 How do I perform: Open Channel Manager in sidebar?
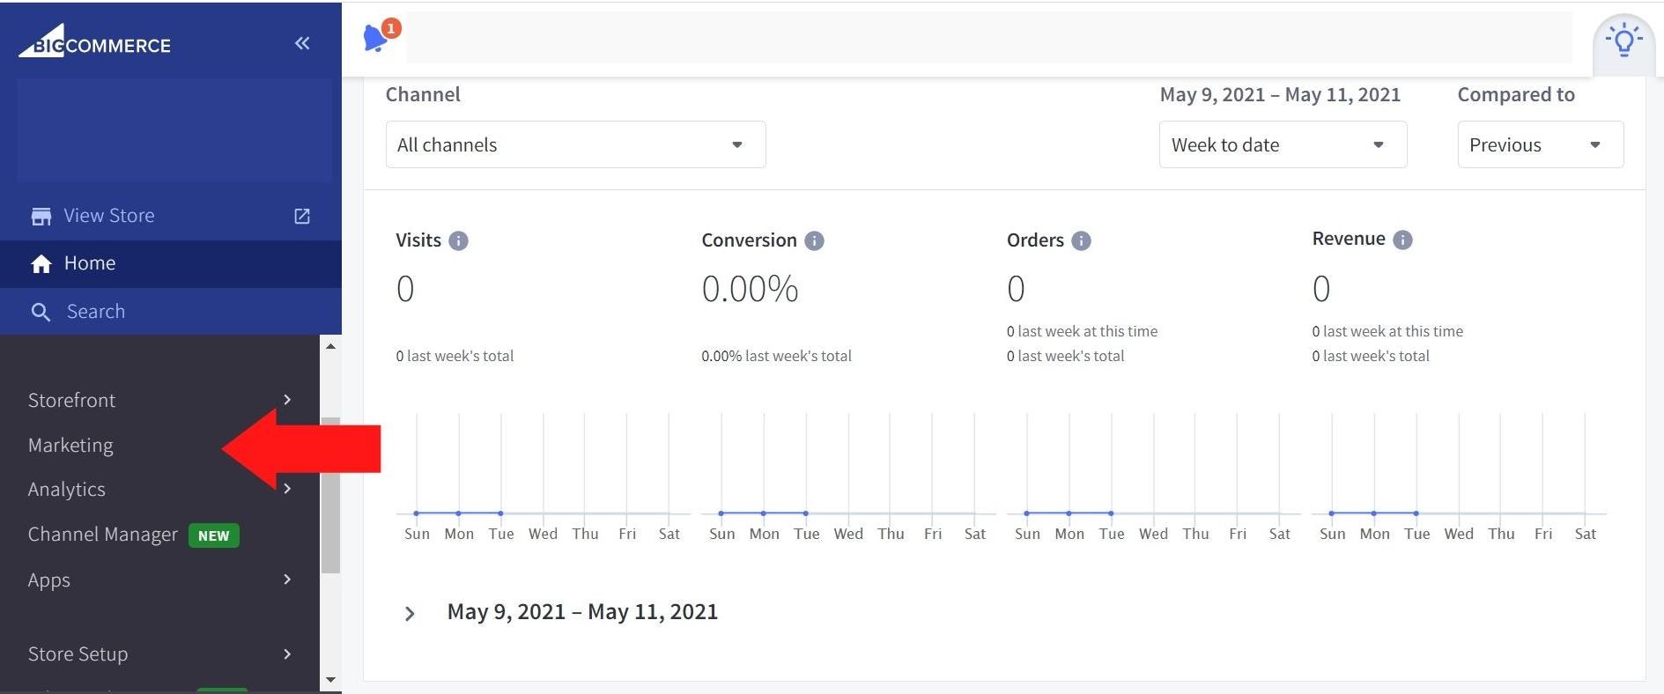[x=103, y=535]
